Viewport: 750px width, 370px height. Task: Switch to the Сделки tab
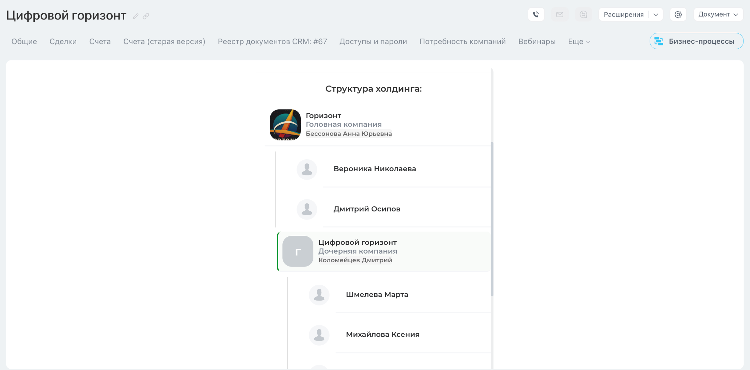63,42
